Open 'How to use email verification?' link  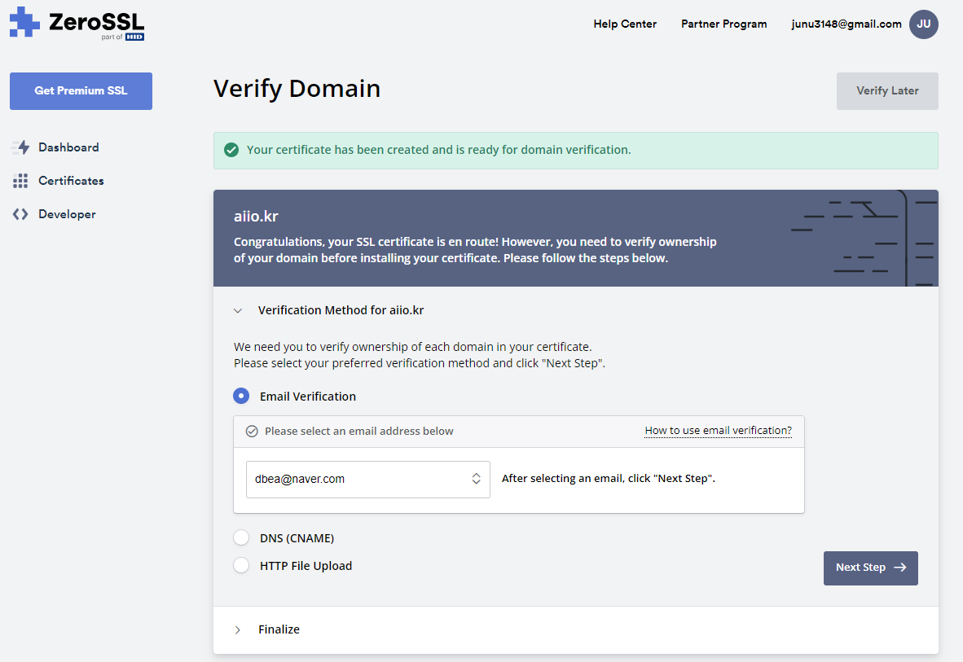(718, 431)
